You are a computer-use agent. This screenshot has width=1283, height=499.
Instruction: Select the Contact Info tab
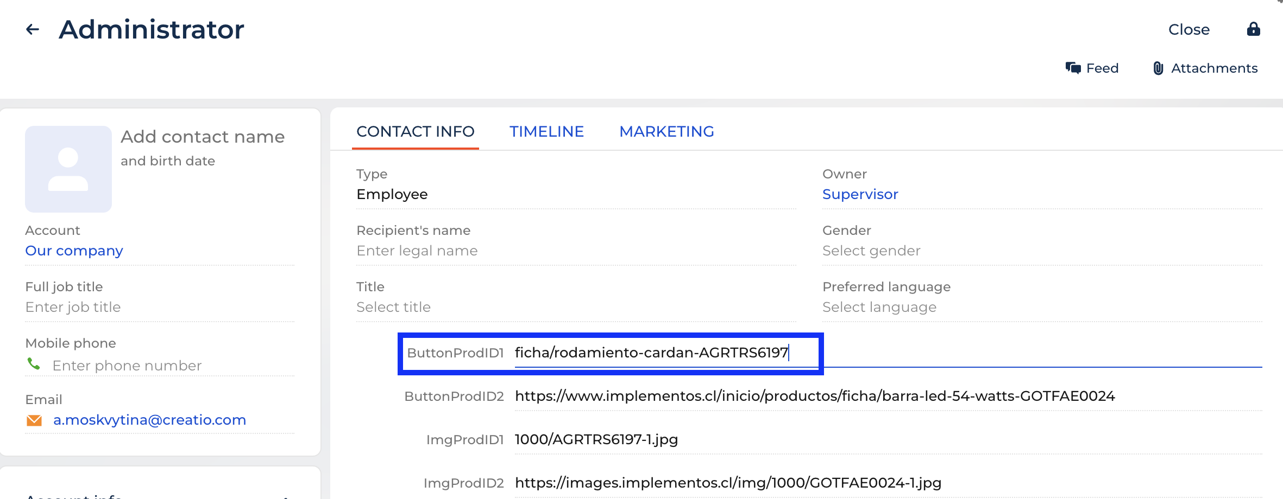point(415,131)
